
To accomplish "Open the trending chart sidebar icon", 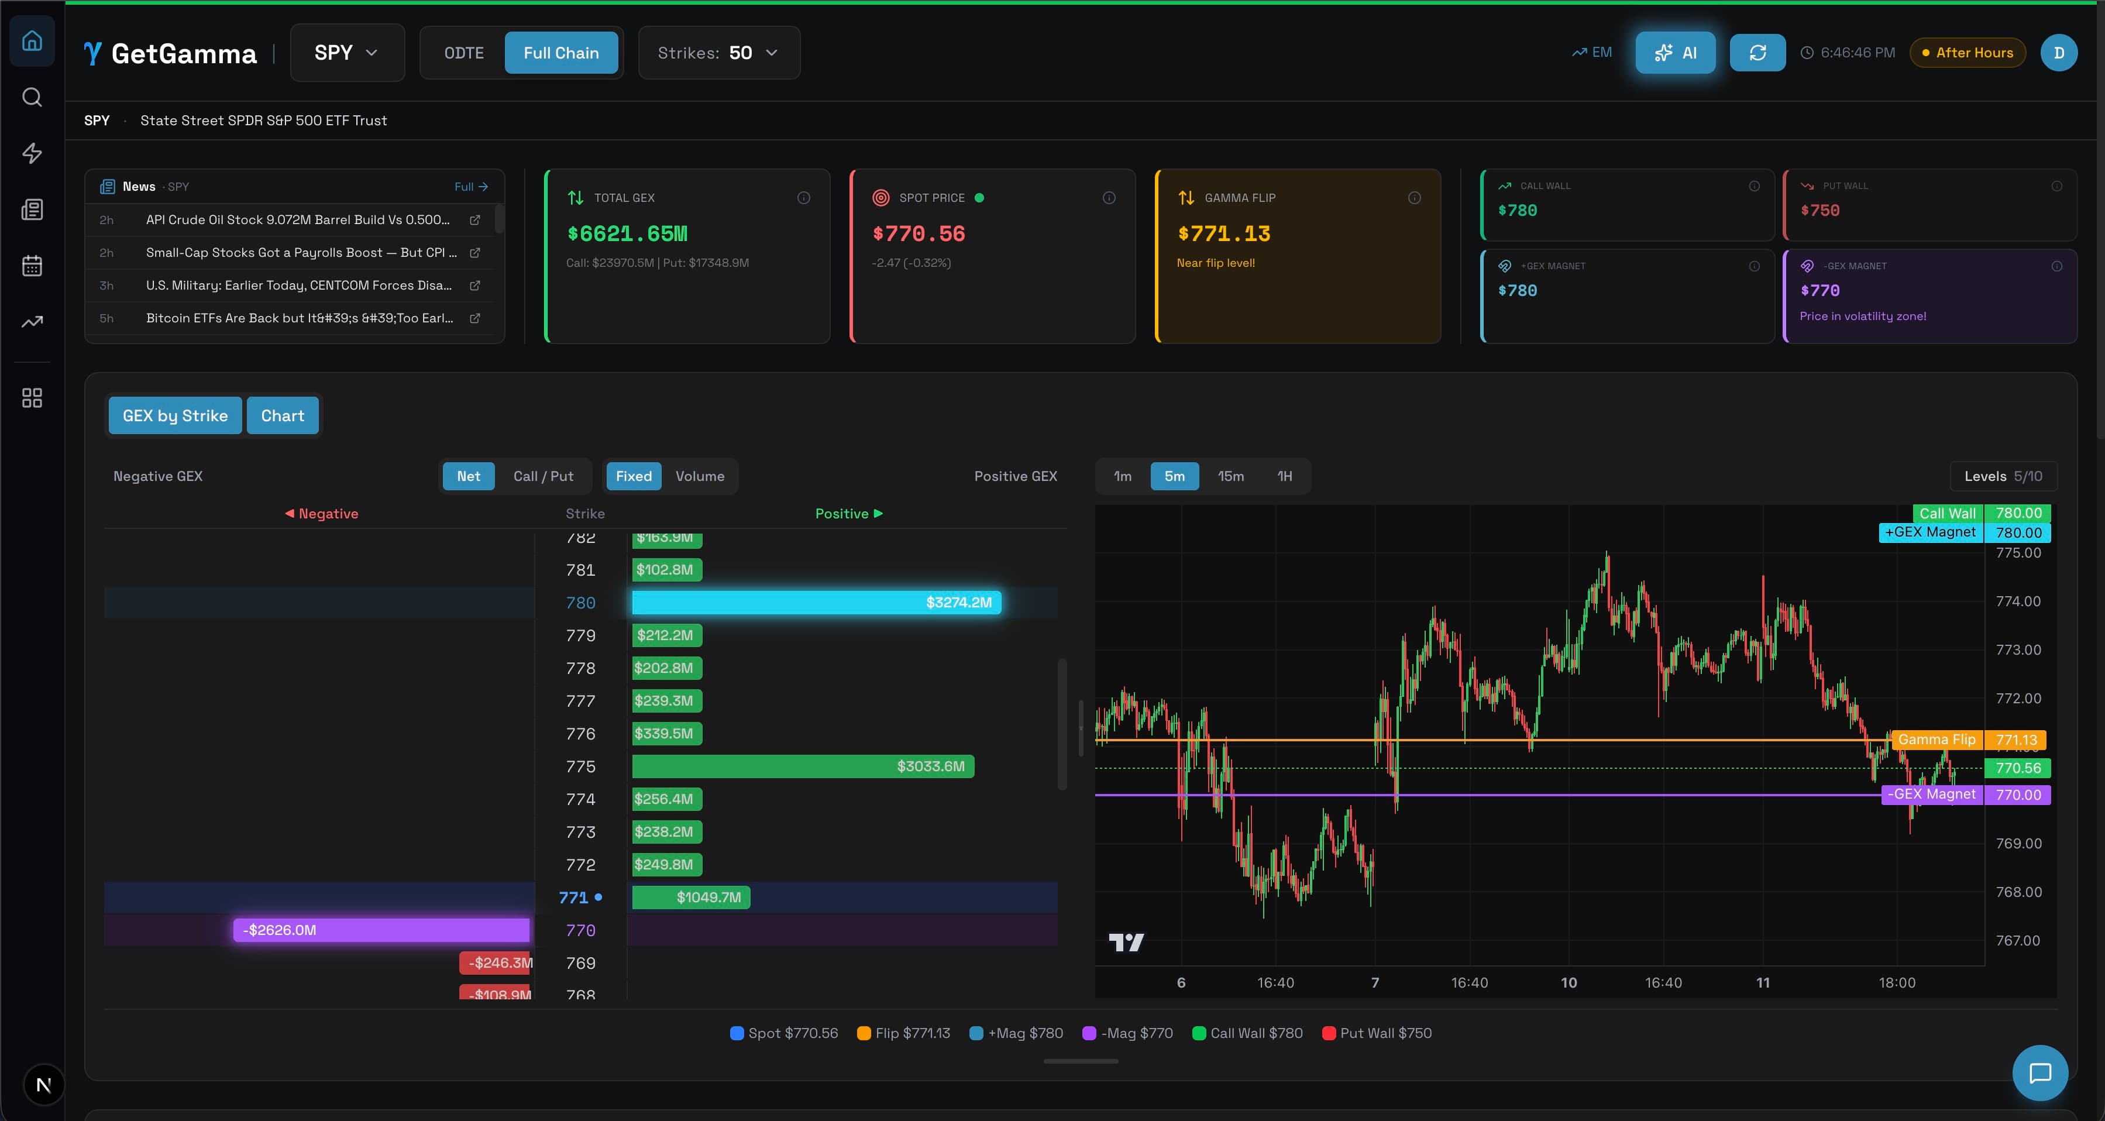I will click(x=32, y=322).
